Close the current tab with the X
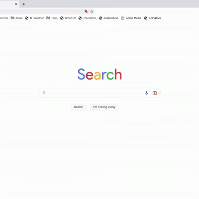The width and height of the screenshot is (199, 199). 16,4
